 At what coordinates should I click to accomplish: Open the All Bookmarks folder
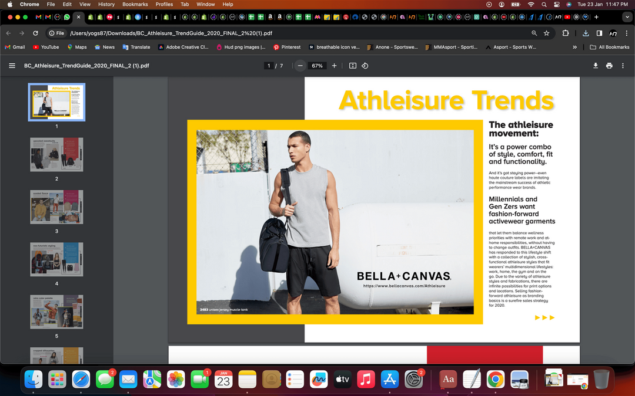coord(609,47)
